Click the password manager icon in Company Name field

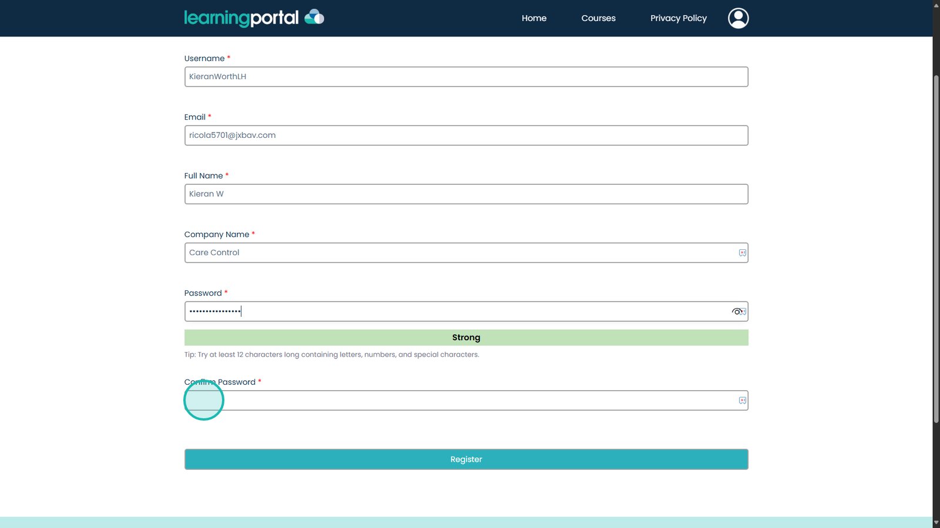742,253
